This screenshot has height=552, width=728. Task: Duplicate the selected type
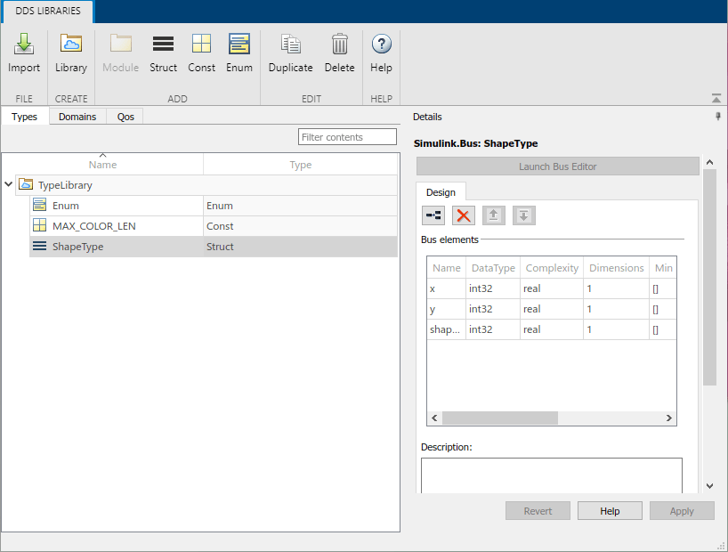290,53
